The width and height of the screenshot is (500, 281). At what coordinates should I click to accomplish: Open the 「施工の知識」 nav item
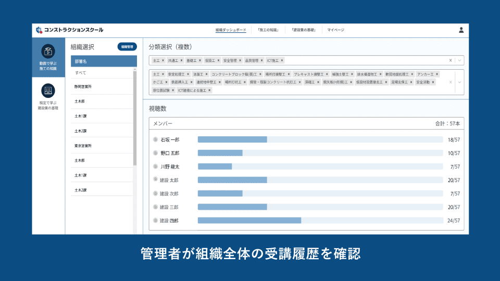tap(268, 30)
